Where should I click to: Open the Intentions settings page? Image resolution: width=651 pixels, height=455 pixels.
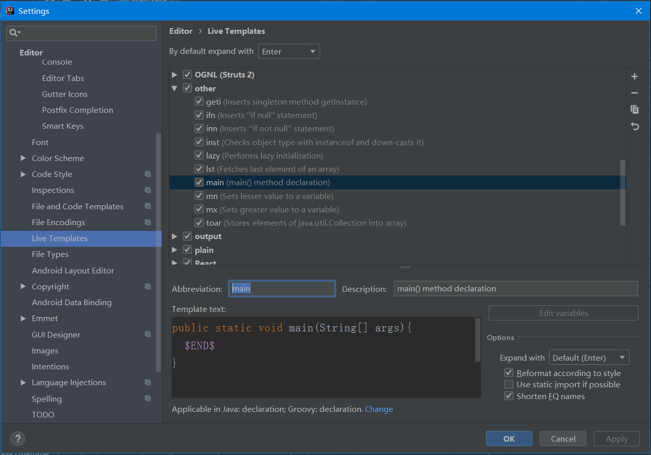(50, 366)
